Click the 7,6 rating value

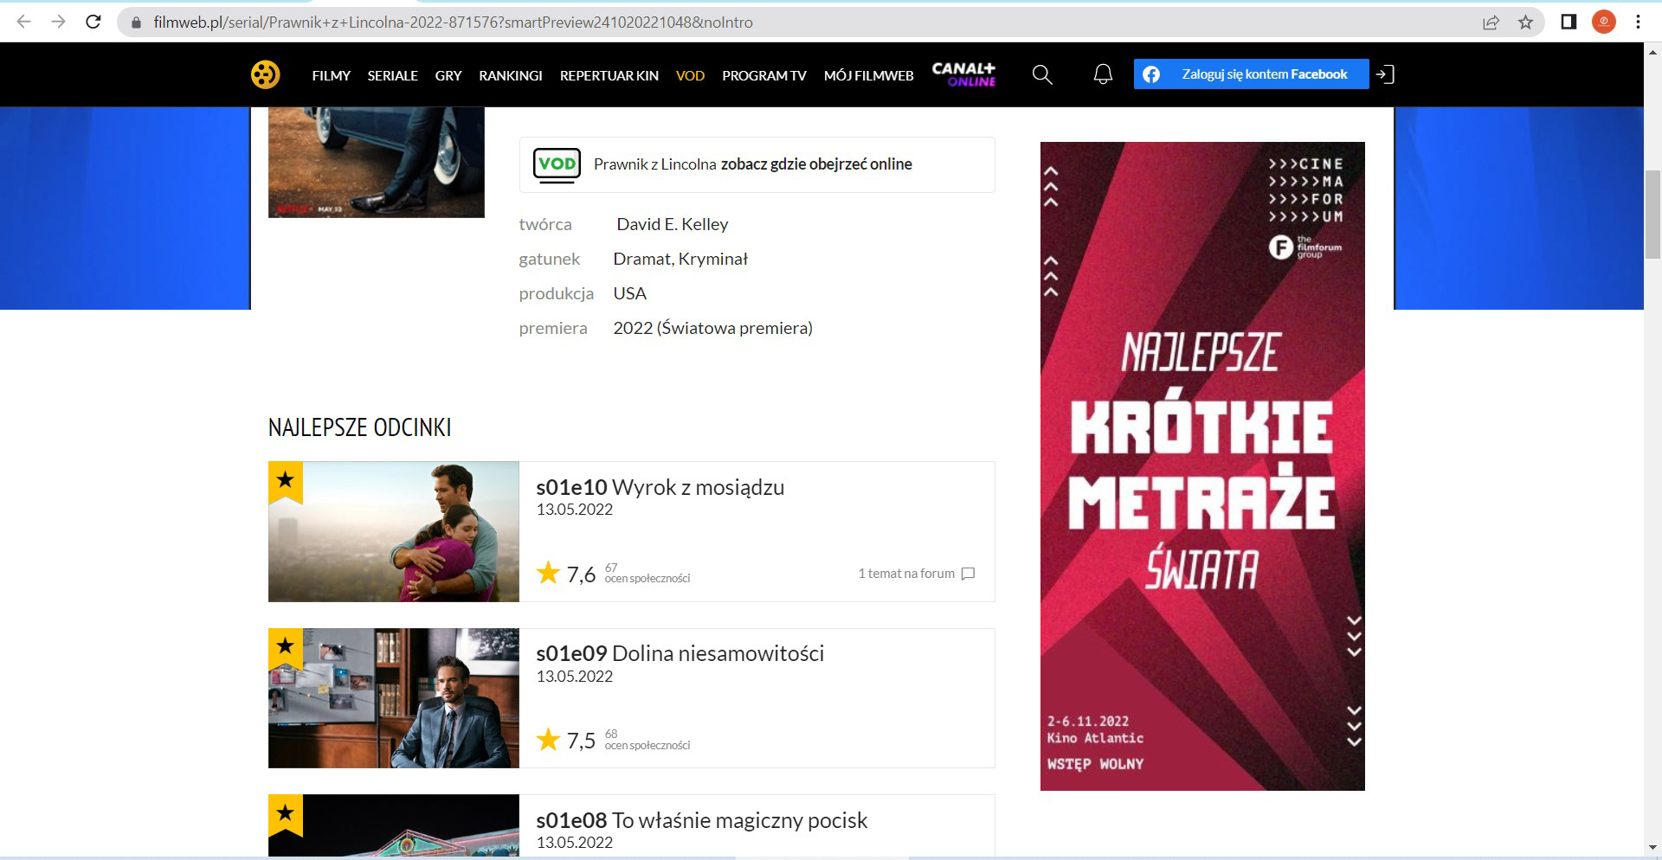point(582,574)
